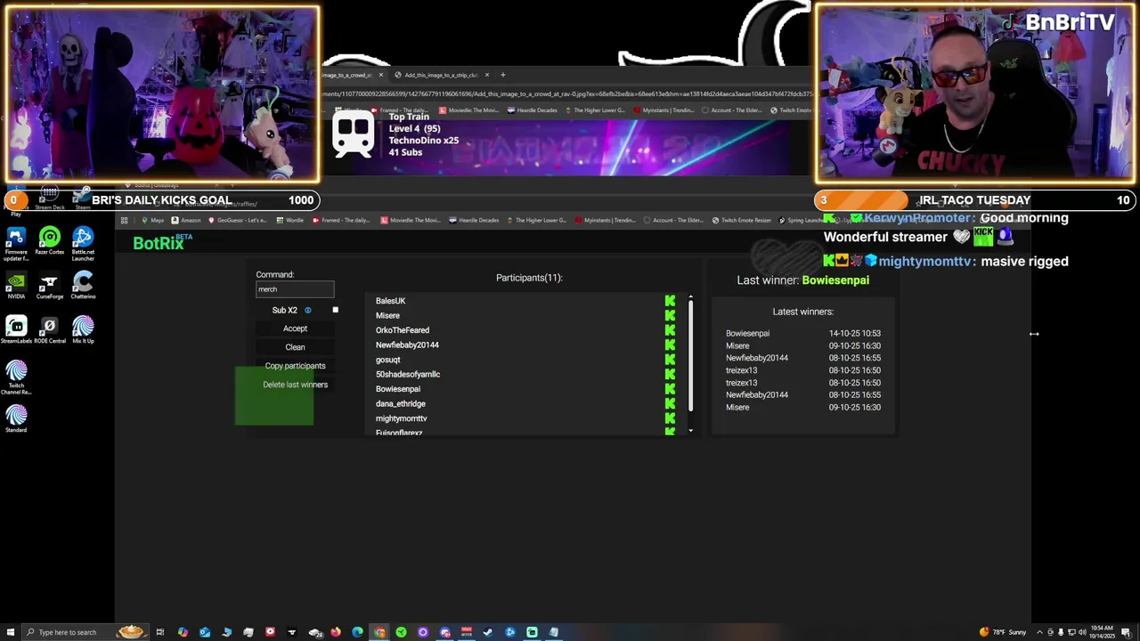Open the Twitch Channel Re... desktop icon
This screenshot has height=641, width=1140.
pos(16,378)
